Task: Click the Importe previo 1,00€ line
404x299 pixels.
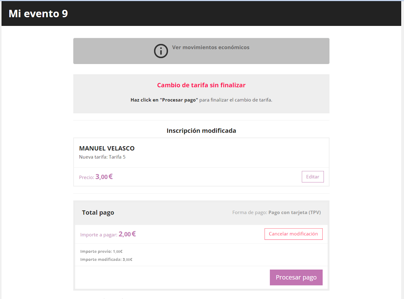Action: (x=101, y=251)
